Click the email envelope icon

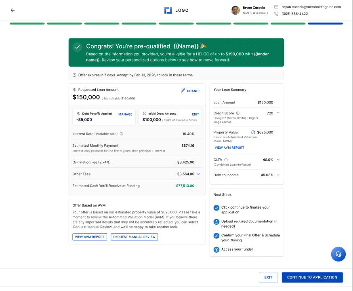click(x=276, y=7)
